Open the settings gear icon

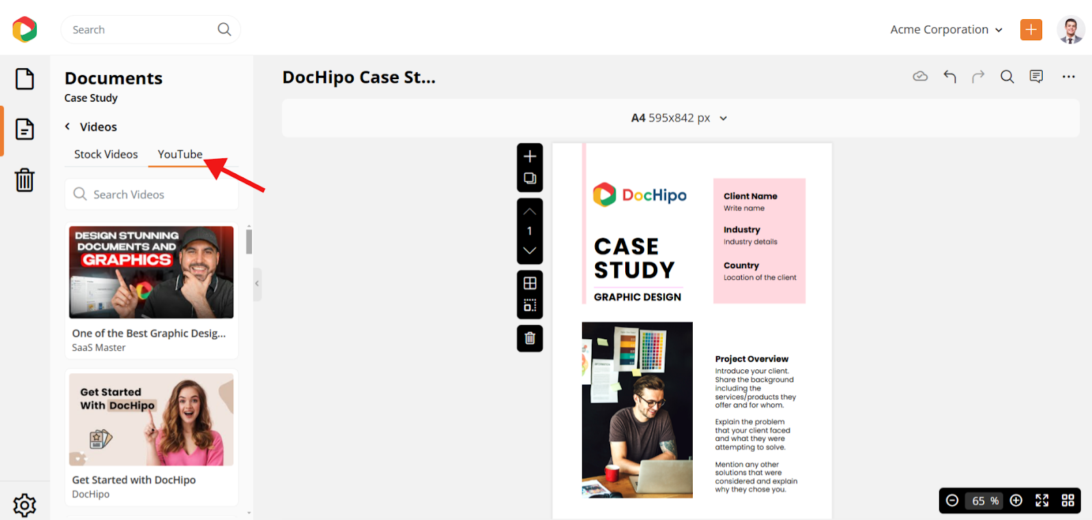click(25, 505)
